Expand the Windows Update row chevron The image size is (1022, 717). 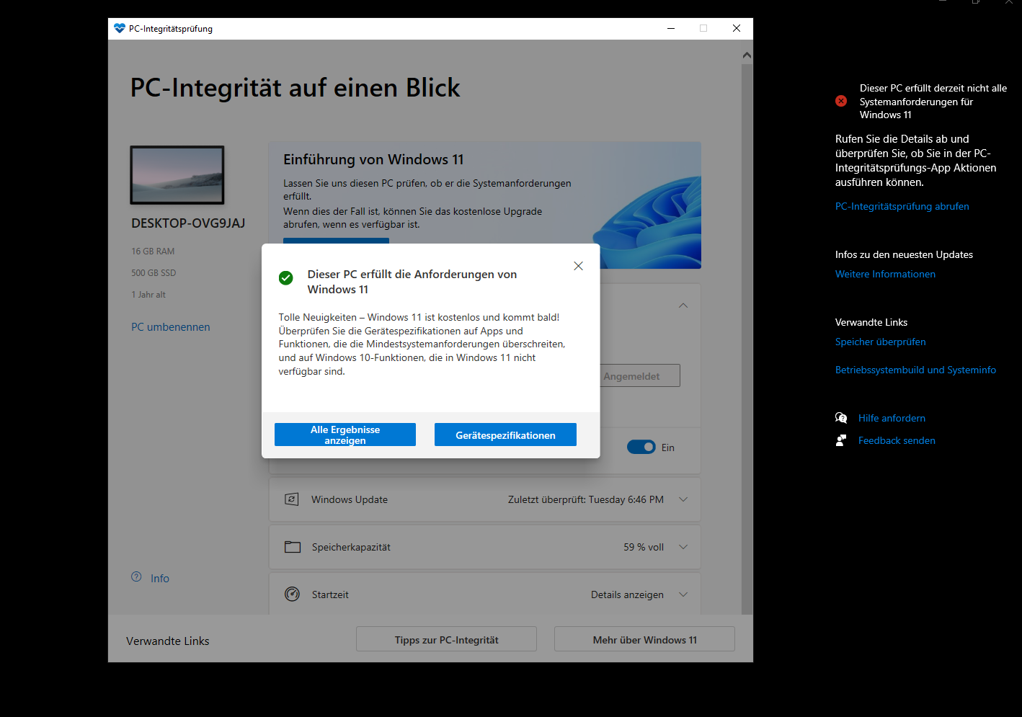coord(683,499)
